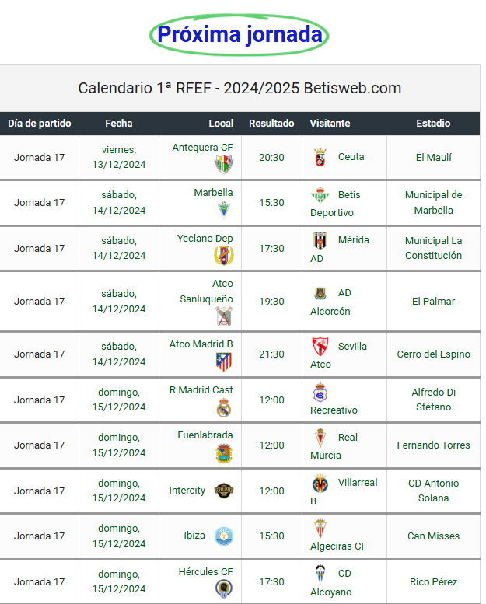Click the Sevilla Atco badge

[320, 347]
